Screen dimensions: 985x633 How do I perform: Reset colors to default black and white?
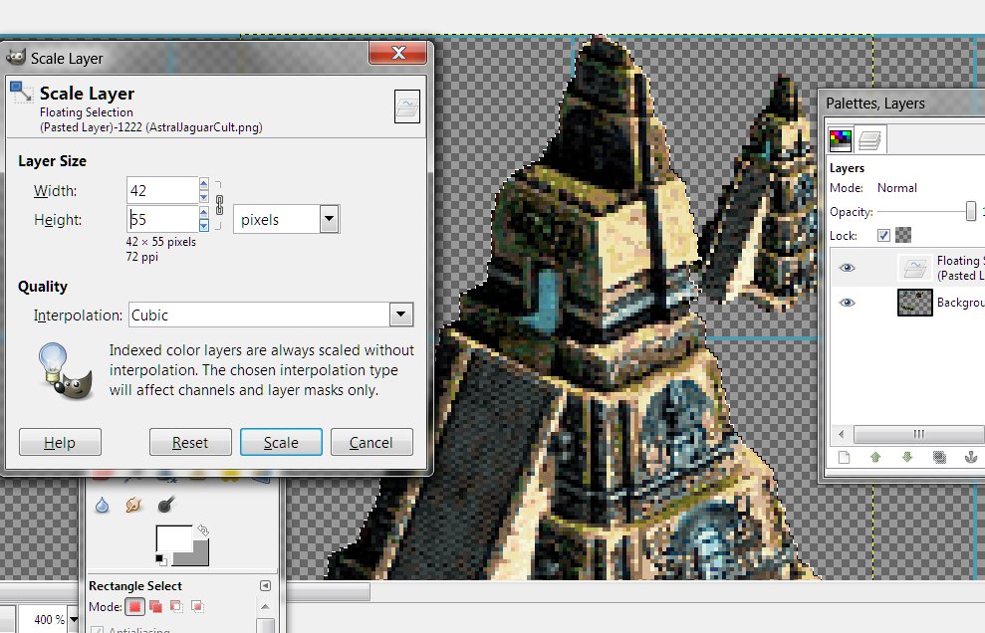coord(161,559)
